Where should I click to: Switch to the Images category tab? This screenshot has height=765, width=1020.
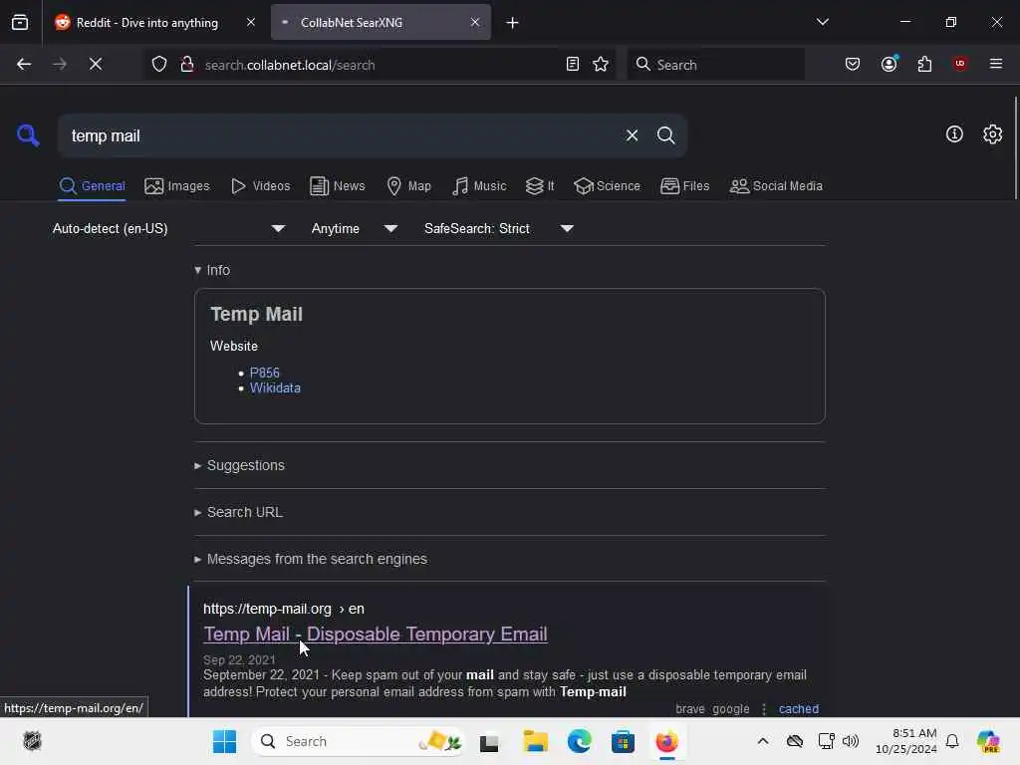tap(177, 186)
